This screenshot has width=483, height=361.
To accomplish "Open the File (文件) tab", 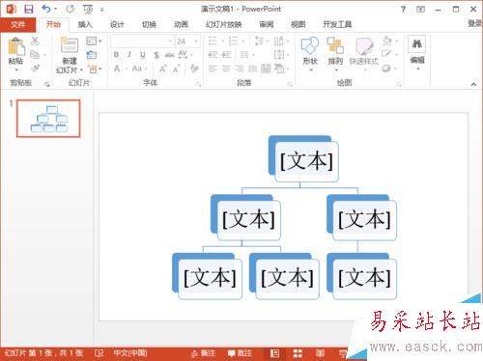I will point(17,24).
